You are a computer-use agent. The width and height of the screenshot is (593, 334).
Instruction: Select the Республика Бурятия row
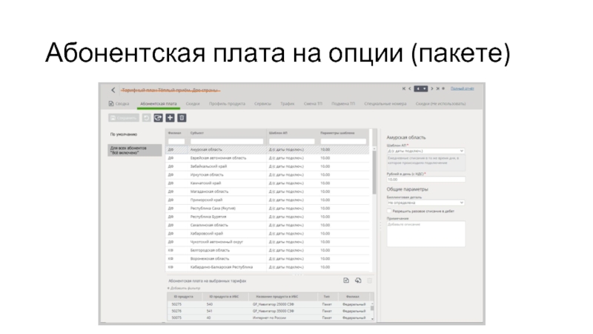[268, 217]
